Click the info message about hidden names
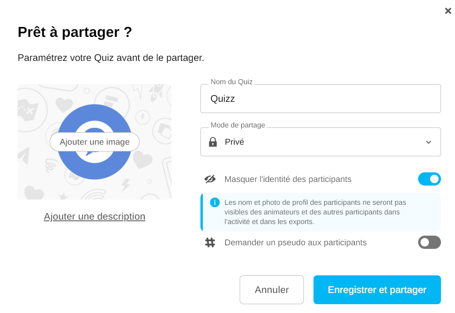The image size is (455, 313). (x=315, y=212)
